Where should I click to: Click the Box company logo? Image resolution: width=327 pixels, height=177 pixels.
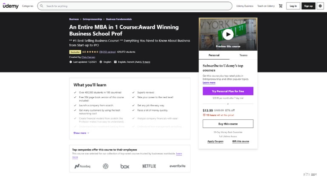pyautogui.click(x=125, y=166)
